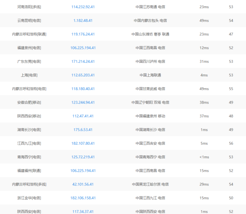Select node name 内蒙古呼和浩特[多线]
This screenshot has width=246, height=214.
pyautogui.click(x=29, y=184)
